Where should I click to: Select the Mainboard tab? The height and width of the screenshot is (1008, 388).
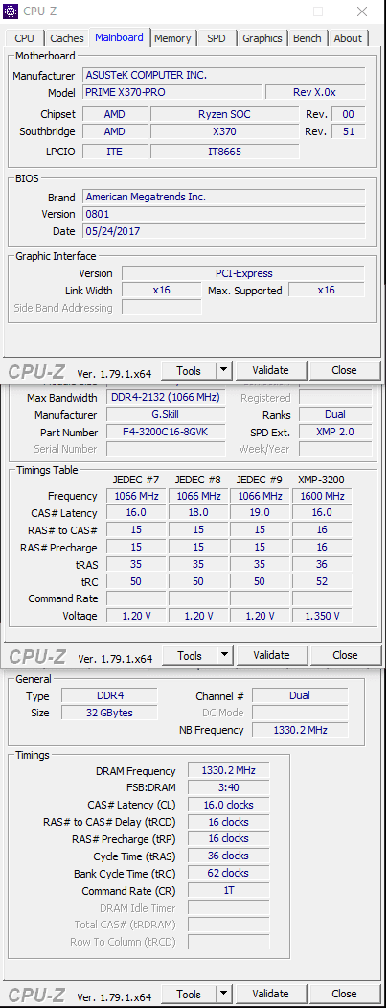[x=120, y=37]
